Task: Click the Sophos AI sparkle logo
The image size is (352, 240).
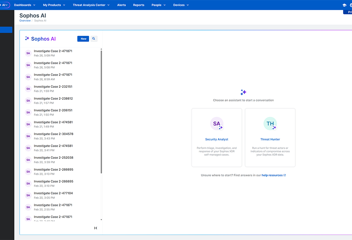Action: [27, 39]
